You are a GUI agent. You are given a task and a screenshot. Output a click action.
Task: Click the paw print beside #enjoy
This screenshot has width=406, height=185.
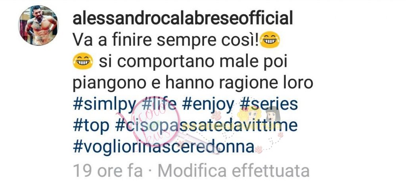point(216,115)
